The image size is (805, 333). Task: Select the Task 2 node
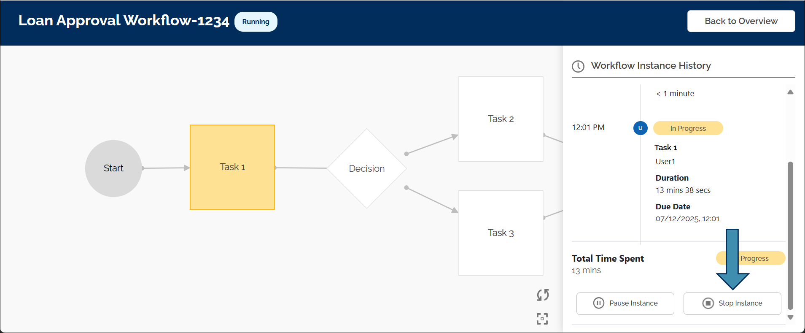pyautogui.click(x=500, y=119)
